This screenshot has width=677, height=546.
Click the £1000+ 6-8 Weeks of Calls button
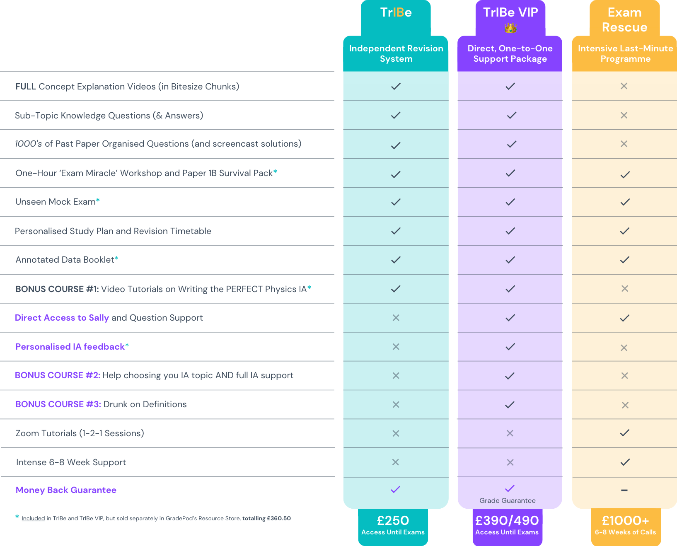625,525
